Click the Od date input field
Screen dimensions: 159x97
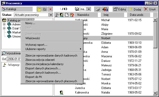tap(14, 59)
